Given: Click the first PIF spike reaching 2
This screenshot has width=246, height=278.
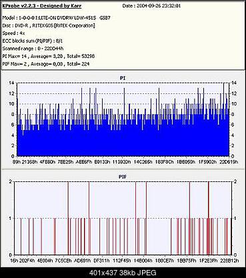Looking at the screenshot, I should [68, 218].
